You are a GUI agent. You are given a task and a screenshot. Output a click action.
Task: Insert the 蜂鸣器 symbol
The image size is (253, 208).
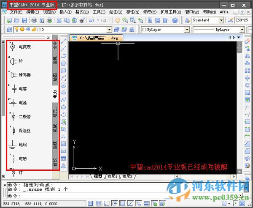(19, 75)
